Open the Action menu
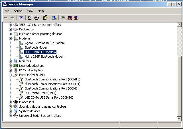This screenshot has width=183, height=129. [18, 11]
